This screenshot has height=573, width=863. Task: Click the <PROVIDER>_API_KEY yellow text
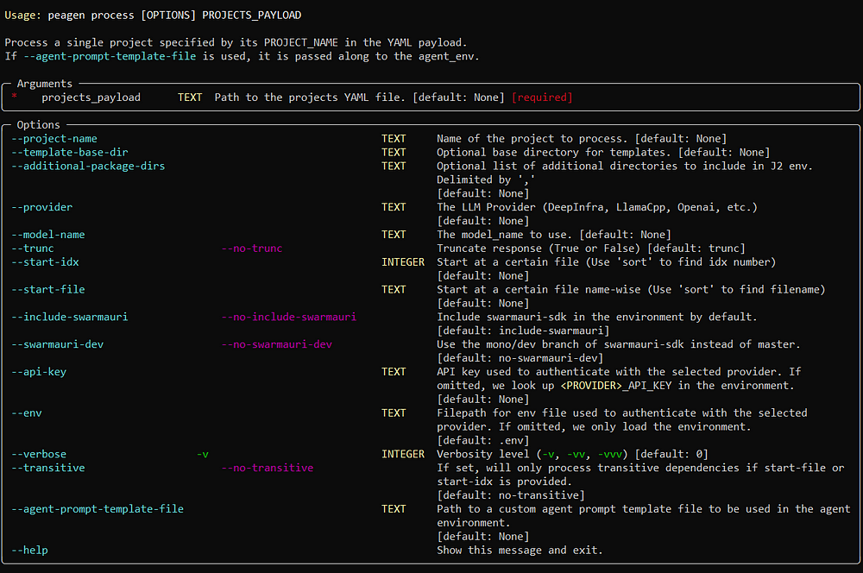[x=616, y=386]
